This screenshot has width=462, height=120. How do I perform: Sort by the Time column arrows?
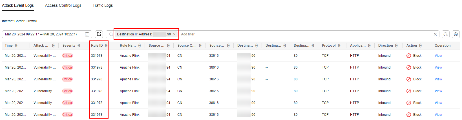16,46
